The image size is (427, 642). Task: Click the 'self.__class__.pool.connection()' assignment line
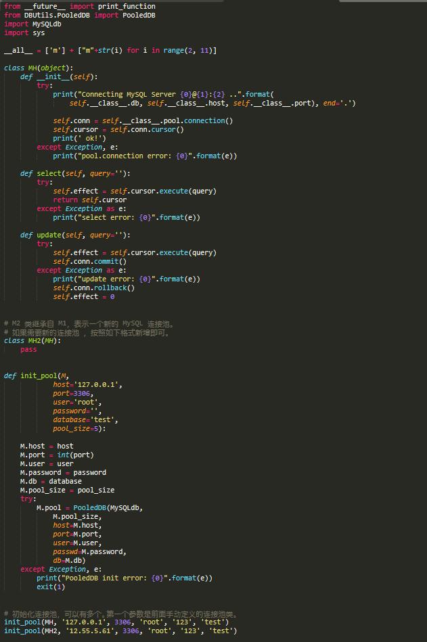[x=143, y=121]
